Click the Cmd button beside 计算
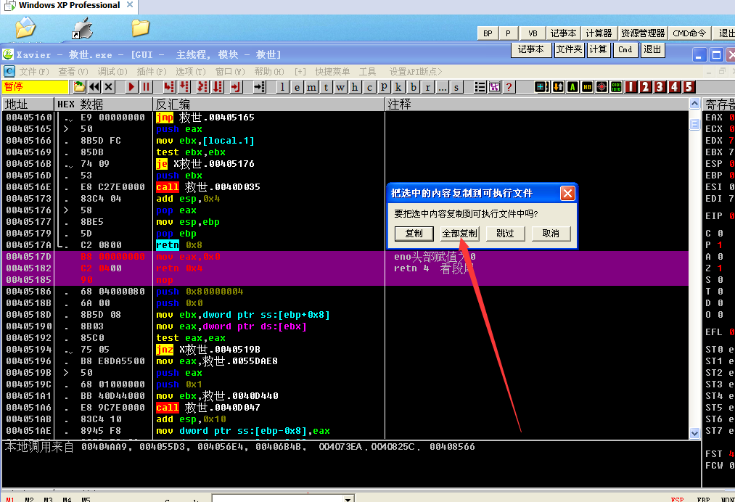 point(625,49)
